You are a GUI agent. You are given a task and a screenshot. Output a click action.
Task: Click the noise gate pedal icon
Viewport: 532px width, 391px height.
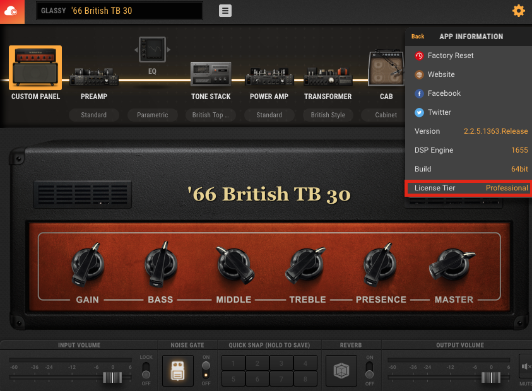tap(178, 370)
